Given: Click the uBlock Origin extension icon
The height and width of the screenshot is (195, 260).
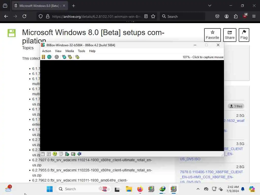Looking at the screenshot, I should click(x=245, y=16).
